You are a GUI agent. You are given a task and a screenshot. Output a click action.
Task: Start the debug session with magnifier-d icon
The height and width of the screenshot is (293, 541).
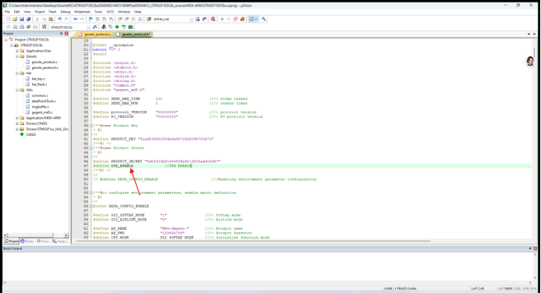click(x=213, y=19)
